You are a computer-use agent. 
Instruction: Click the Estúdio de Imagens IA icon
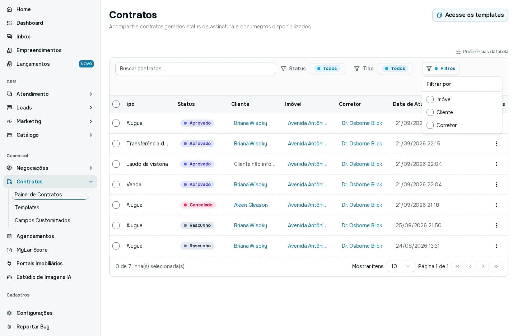[x=9, y=277]
